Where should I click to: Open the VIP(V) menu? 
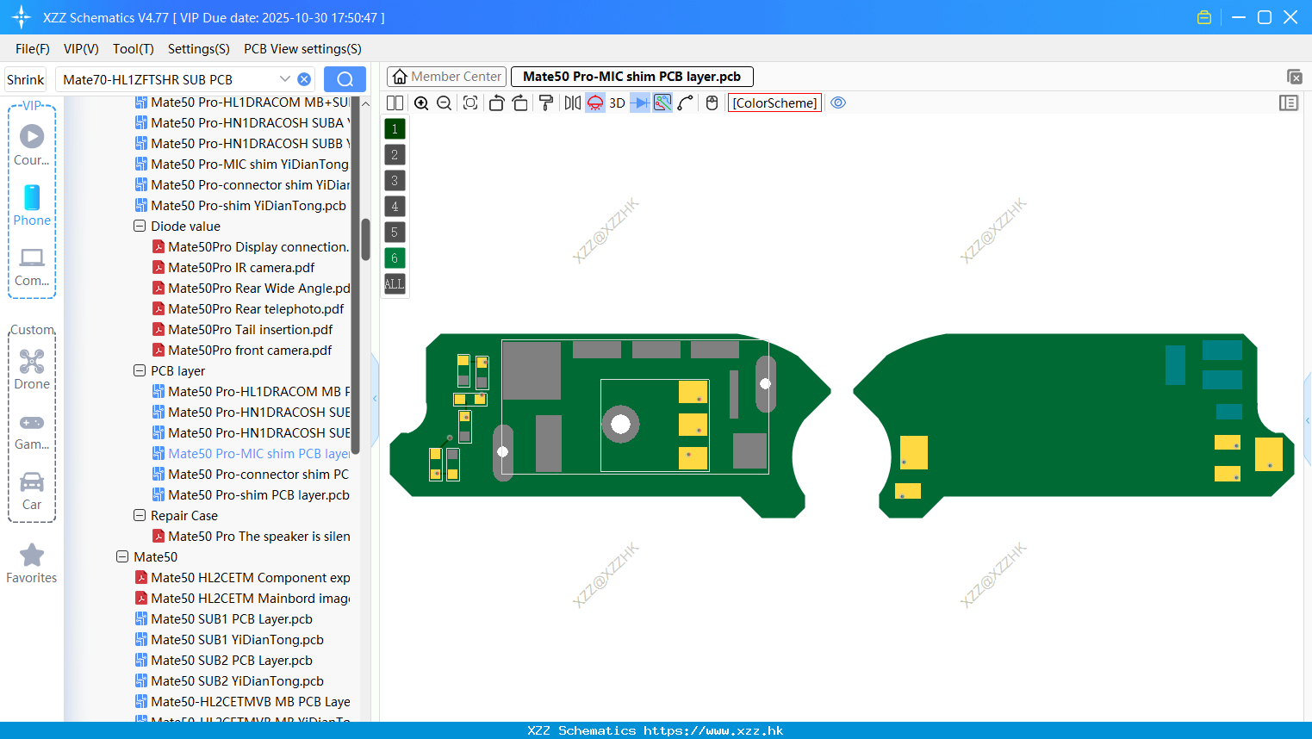pyautogui.click(x=81, y=49)
